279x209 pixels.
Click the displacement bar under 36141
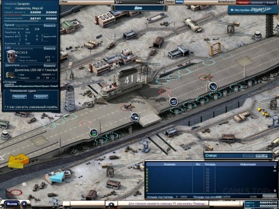point(30,21)
